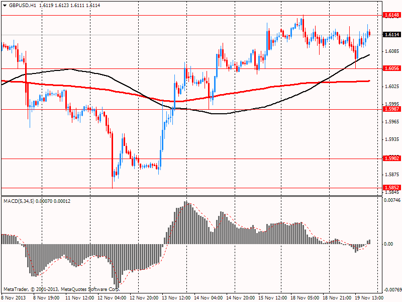Click the 18 Nov 05:00 time label
This screenshot has width=402, height=302.
(x=305, y=298)
